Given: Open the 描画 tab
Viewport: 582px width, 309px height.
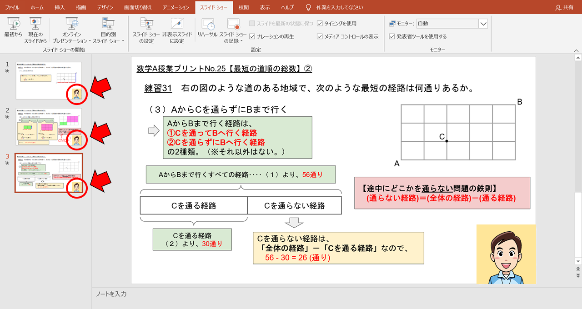Looking at the screenshot, I should pyautogui.click(x=81, y=8).
